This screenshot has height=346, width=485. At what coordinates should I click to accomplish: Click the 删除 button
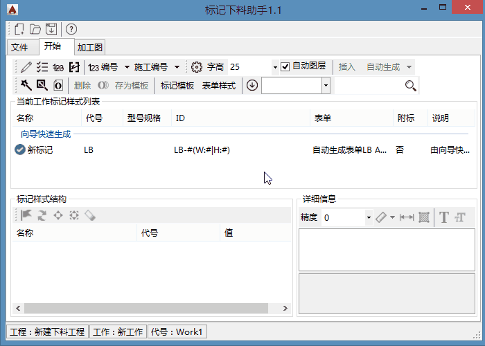[x=82, y=86]
